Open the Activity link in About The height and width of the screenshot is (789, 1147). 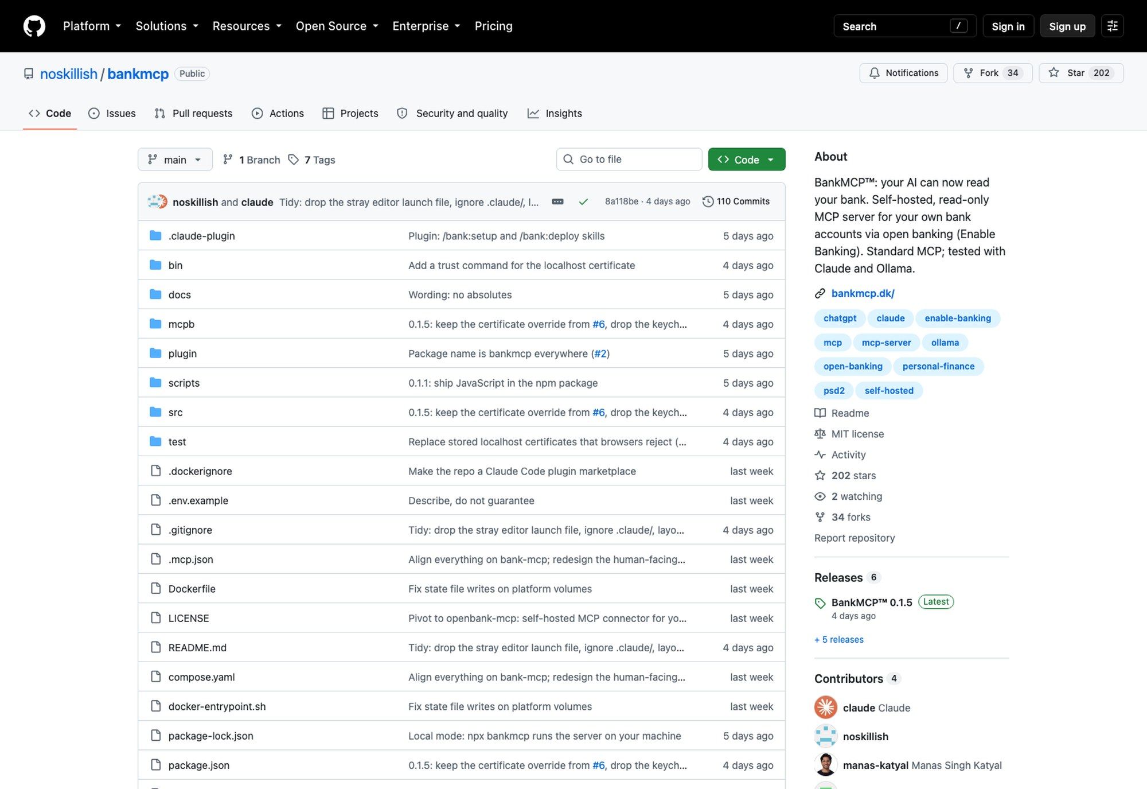[x=840, y=454]
